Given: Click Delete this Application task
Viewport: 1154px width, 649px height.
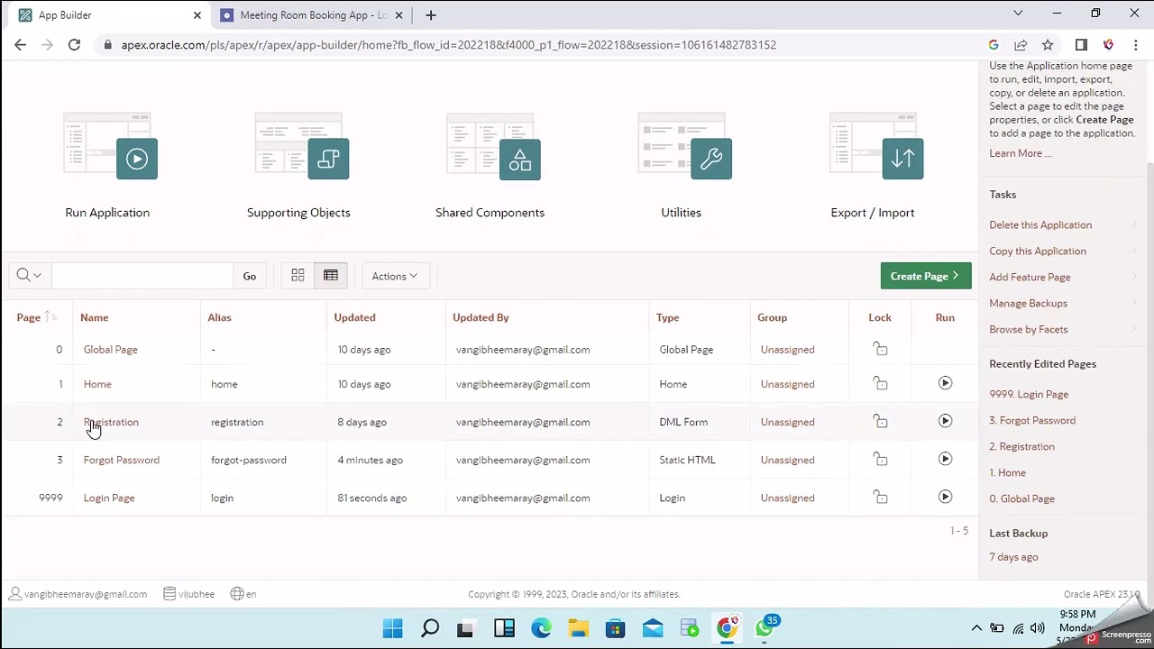Looking at the screenshot, I should 1040,224.
